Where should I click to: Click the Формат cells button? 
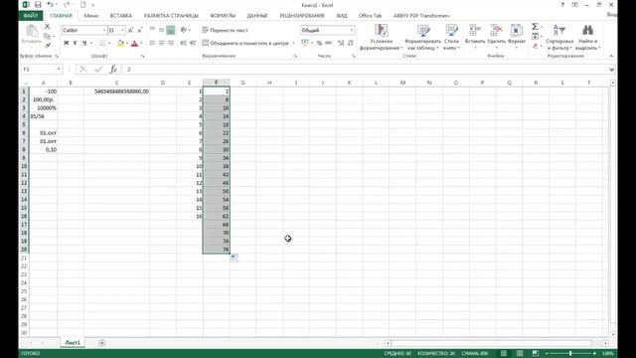tap(517, 37)
